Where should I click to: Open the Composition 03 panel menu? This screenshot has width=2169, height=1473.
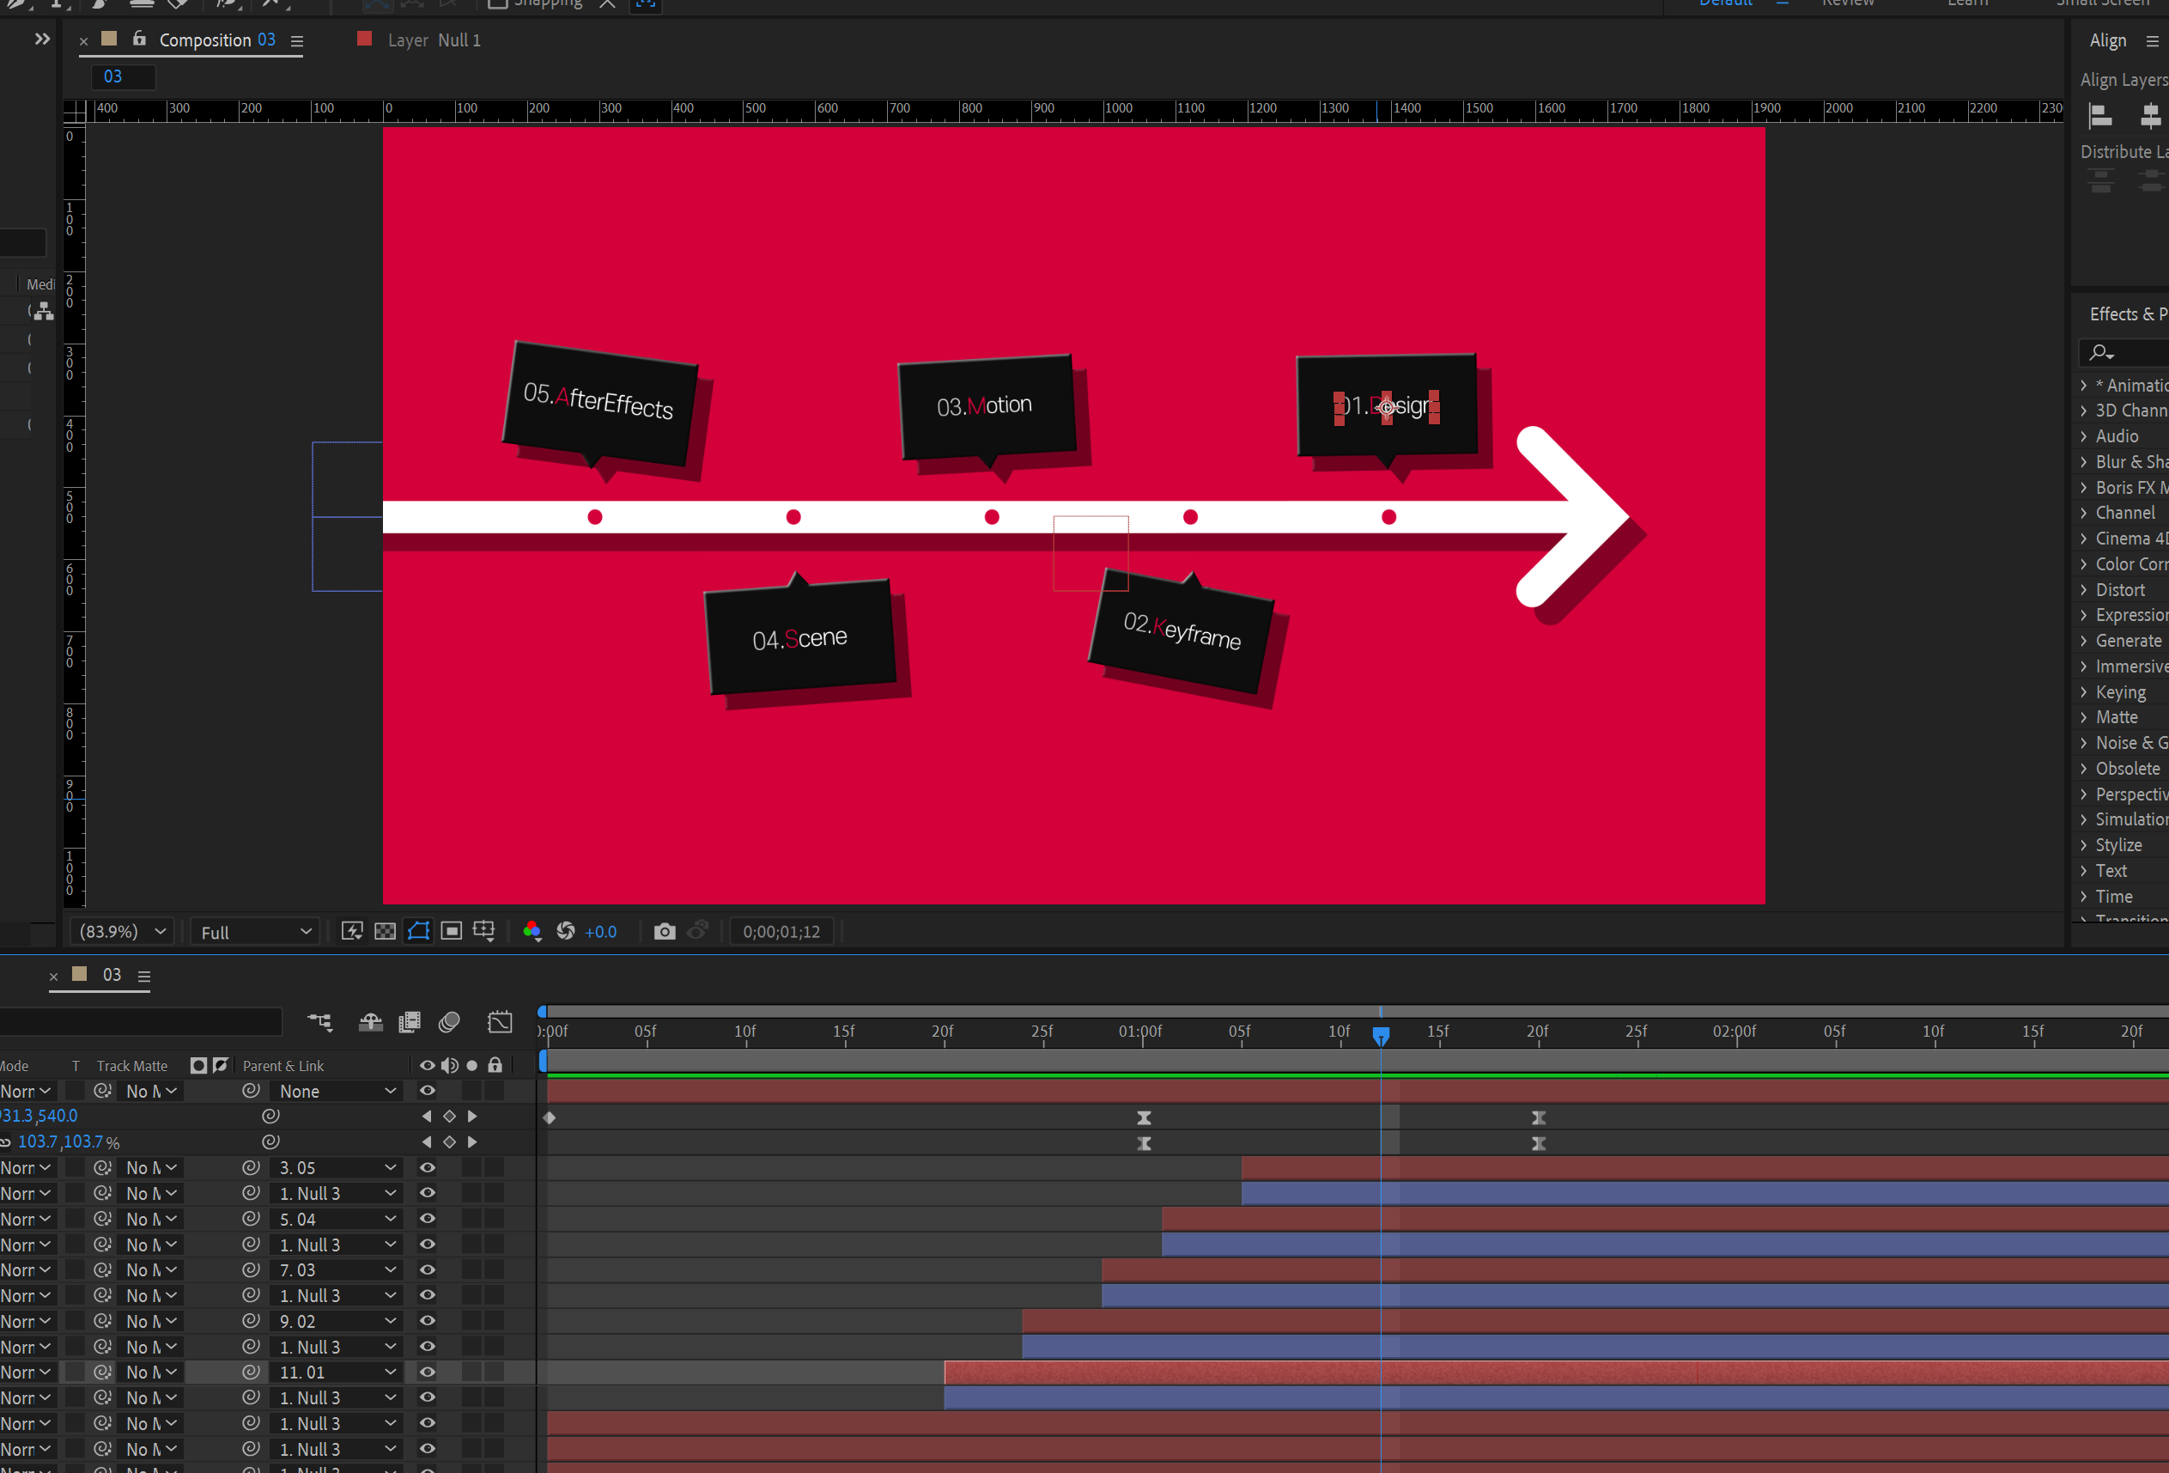(x=297, y=41)
